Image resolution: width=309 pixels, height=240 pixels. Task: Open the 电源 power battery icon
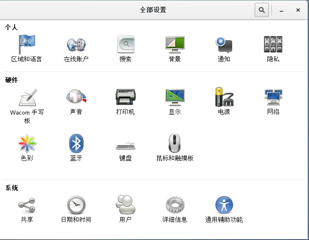click(224, 97)
